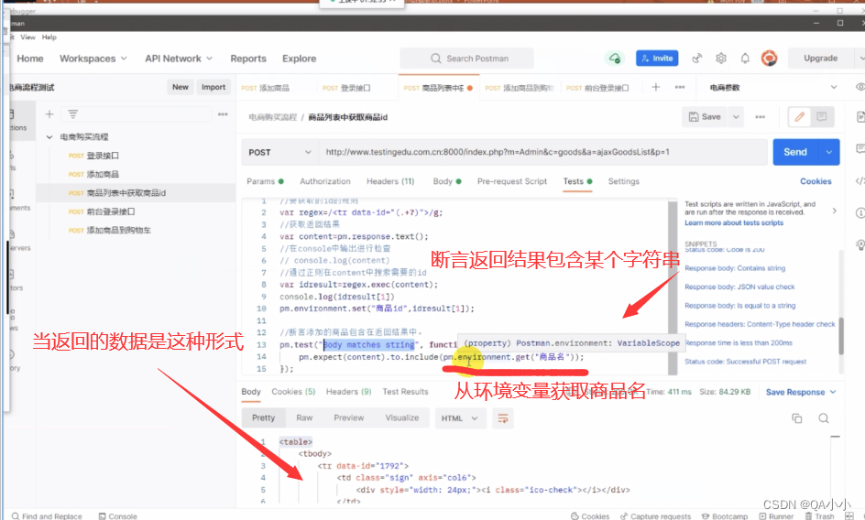Open the Workspaces dropdown
Screen dimensions: 865x520
(x=93, y=59)
